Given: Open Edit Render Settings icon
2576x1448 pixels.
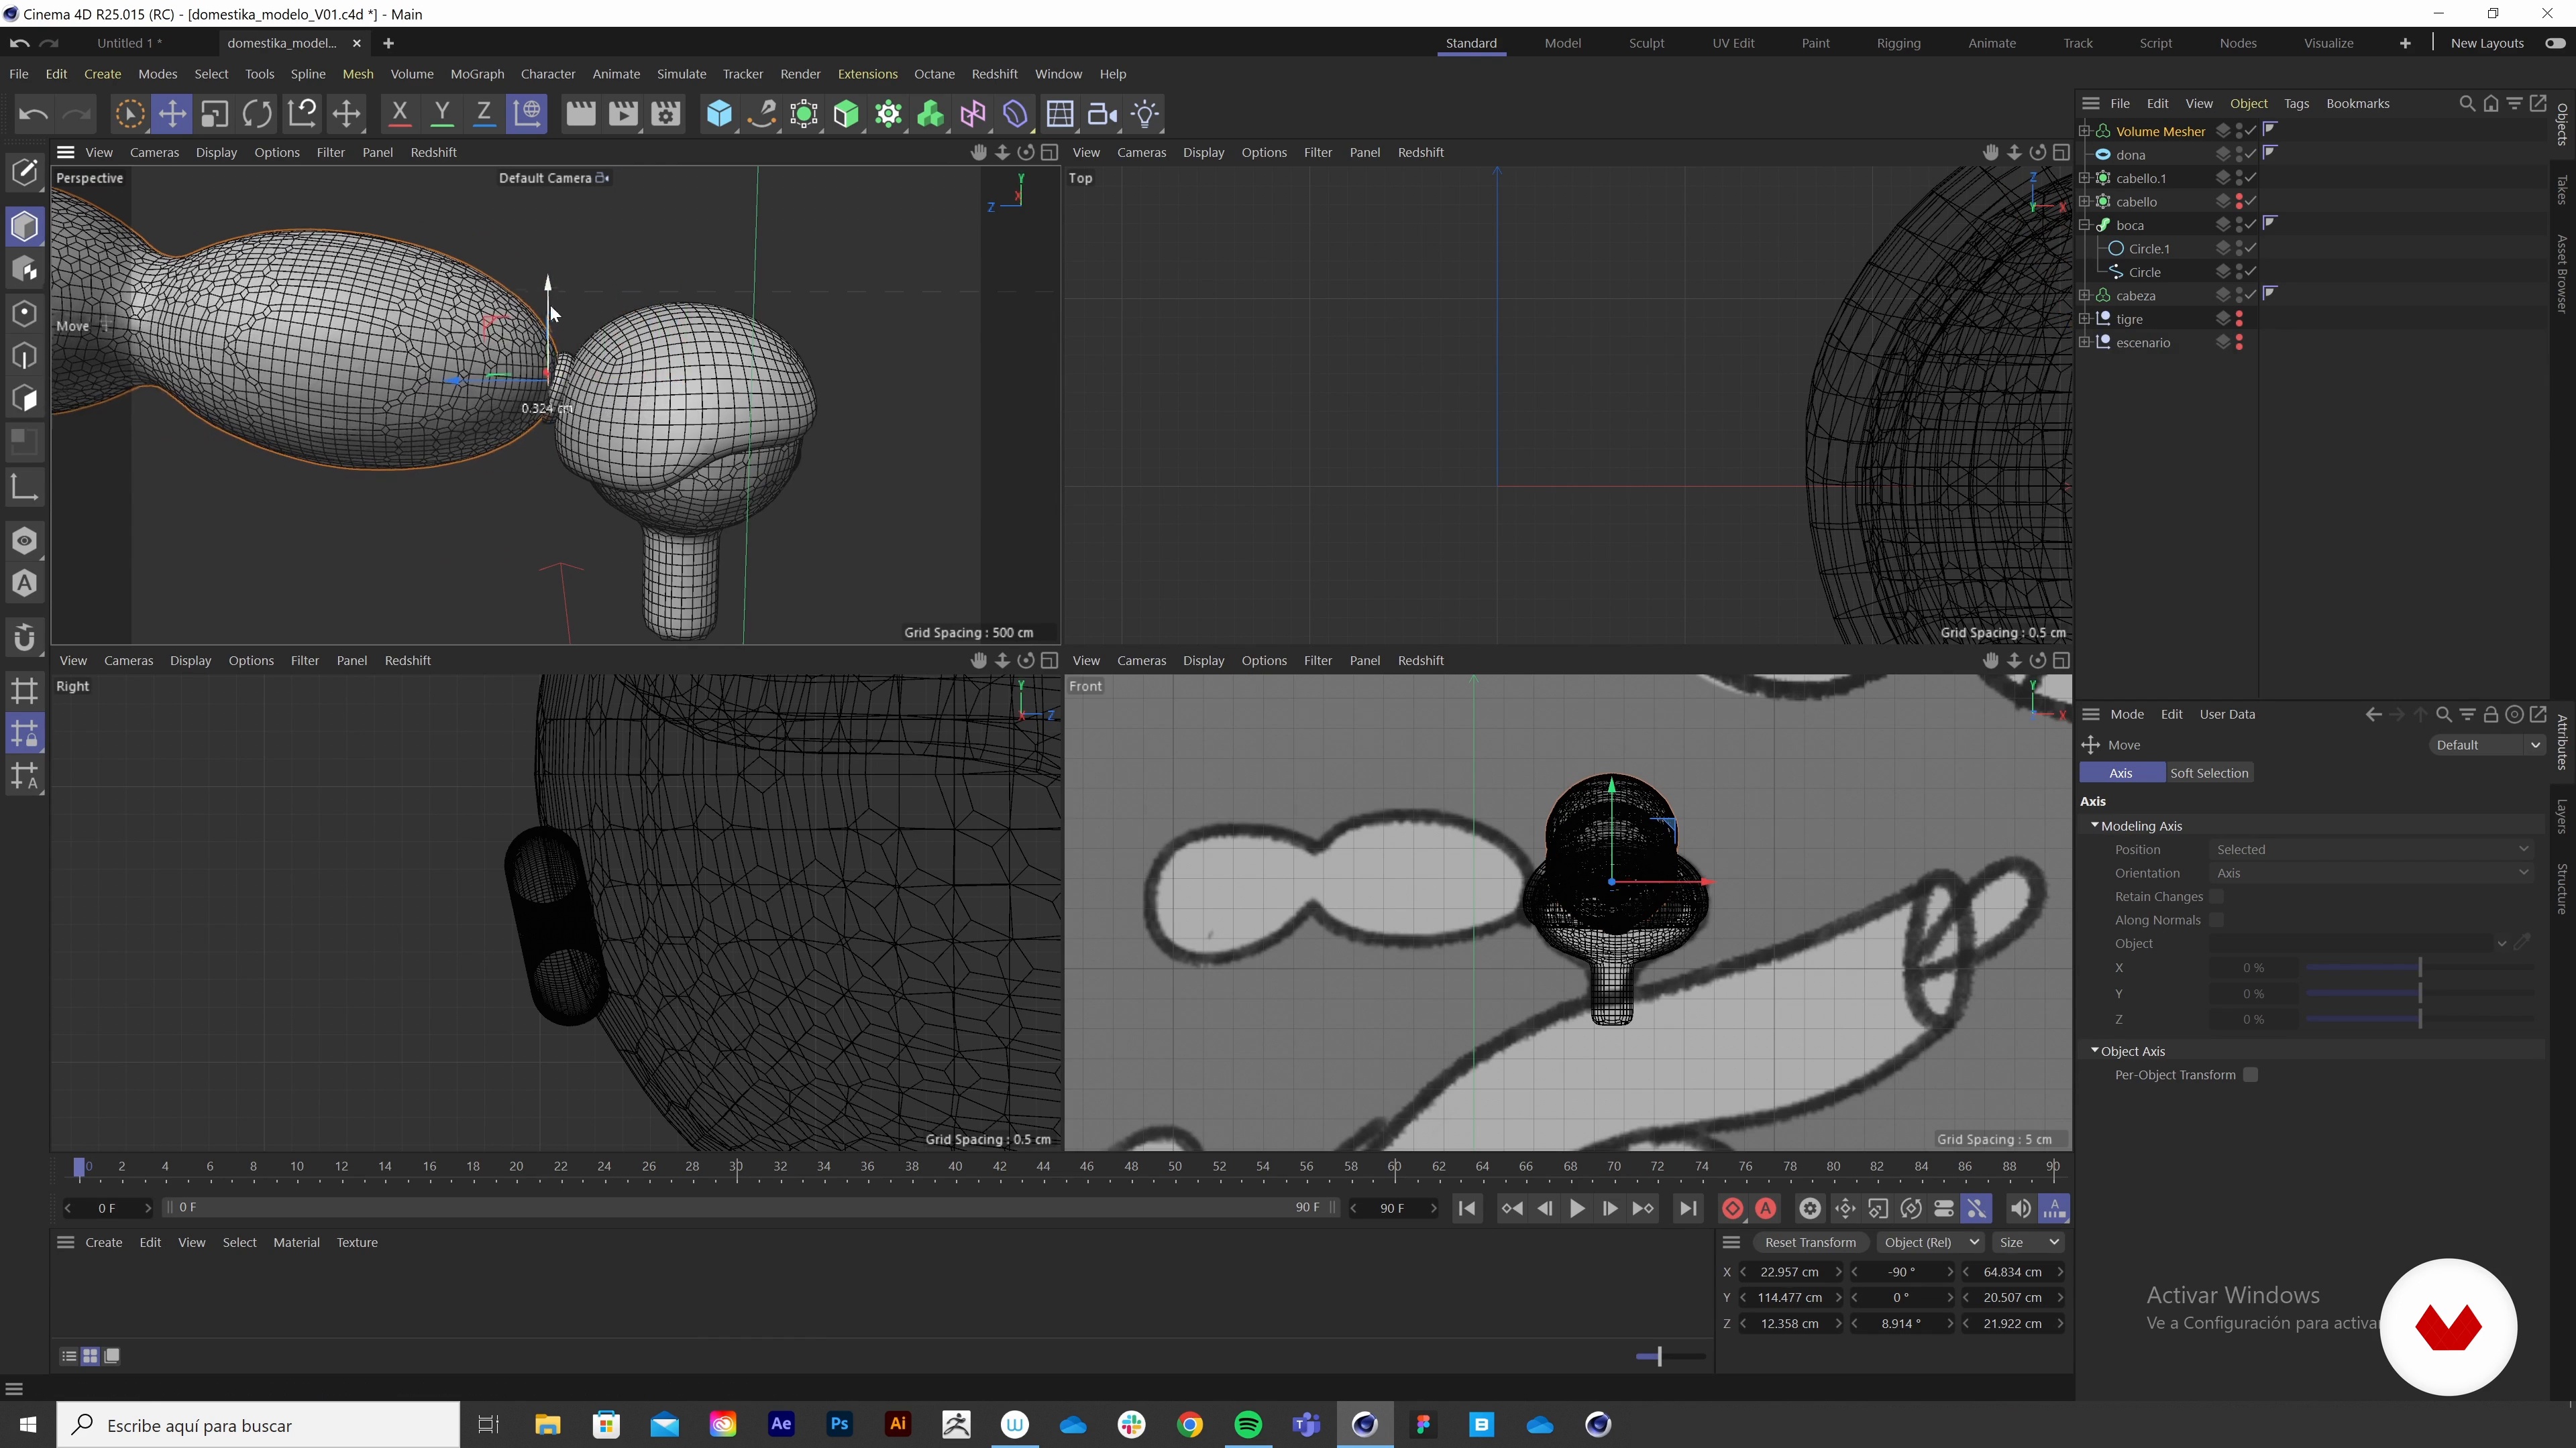Looking at the screenshot, I should click(666, 114).
